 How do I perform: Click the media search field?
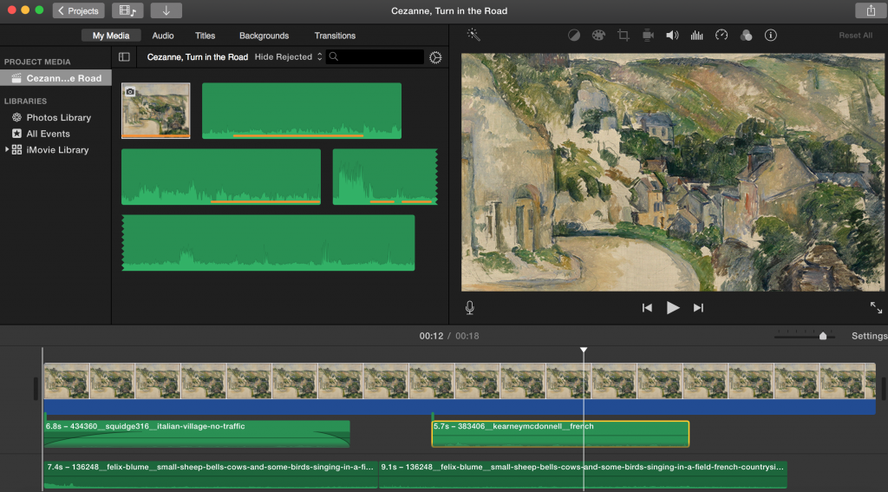pyautogui.click(x=375, y=56)
